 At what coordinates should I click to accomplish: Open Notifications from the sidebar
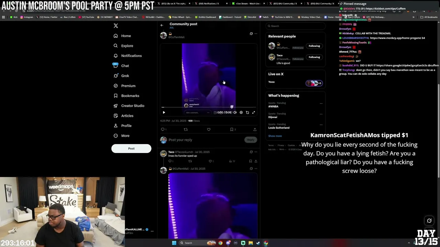pyautogui.click(x=128, y=56)
